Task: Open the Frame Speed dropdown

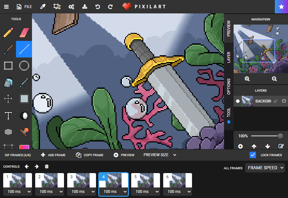Action: pos(265,168)
